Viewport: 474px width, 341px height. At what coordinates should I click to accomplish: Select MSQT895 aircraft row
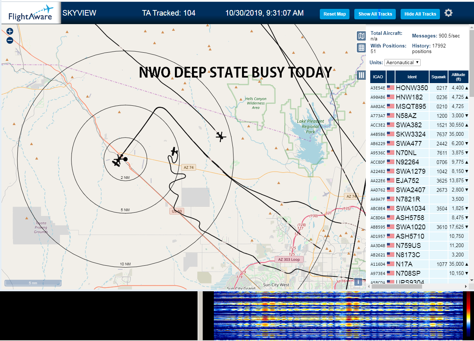[x=420, y=106]
